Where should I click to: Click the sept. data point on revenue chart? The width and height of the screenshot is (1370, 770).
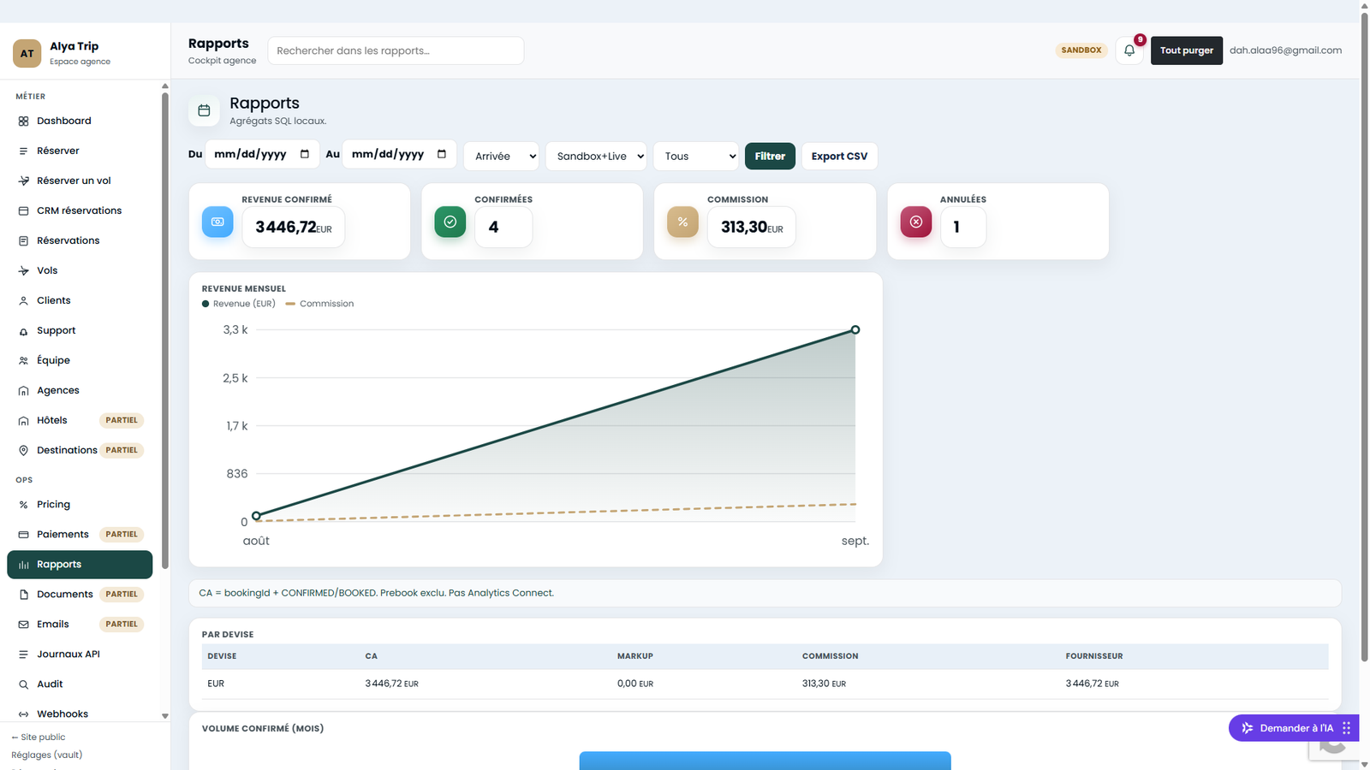855,330
